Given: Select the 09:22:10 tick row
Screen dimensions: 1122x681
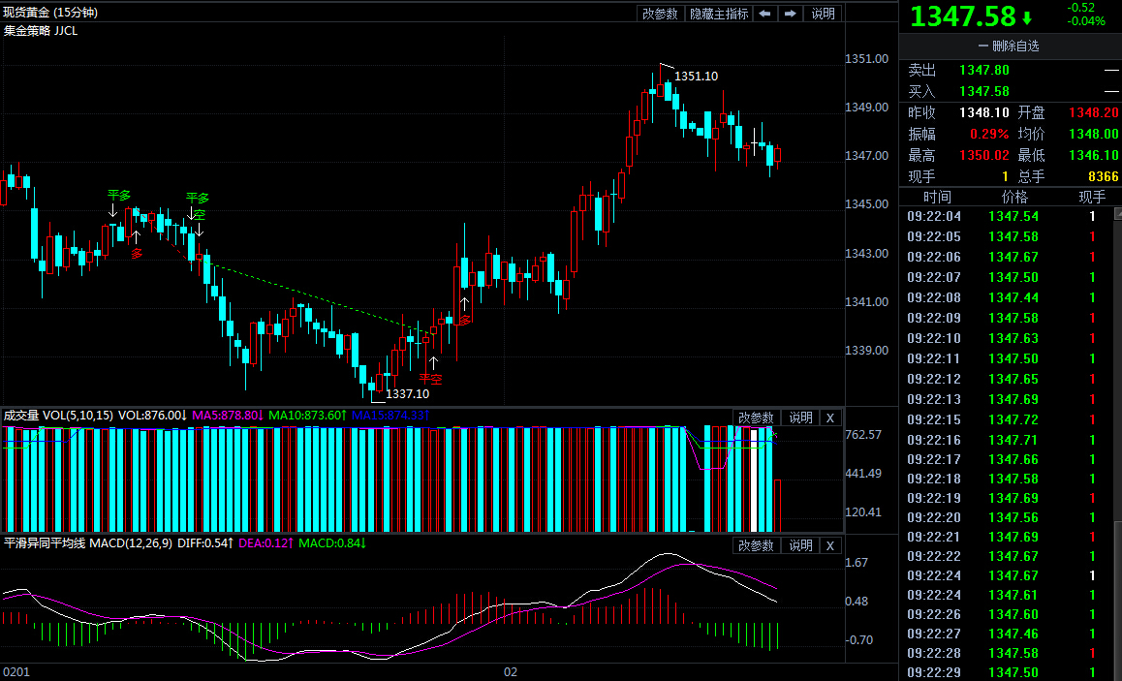Looking at the screenshot, I should click(x=1006, y=338).
